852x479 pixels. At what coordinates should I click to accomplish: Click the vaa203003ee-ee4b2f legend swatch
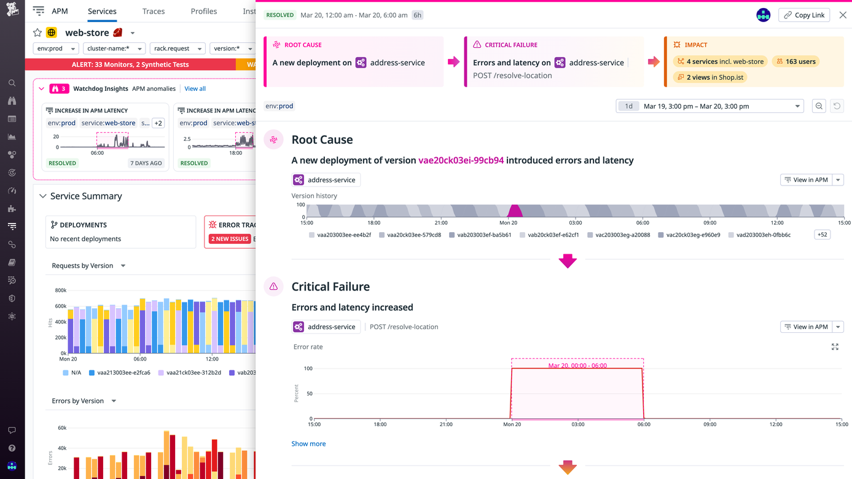click(312, 235)
